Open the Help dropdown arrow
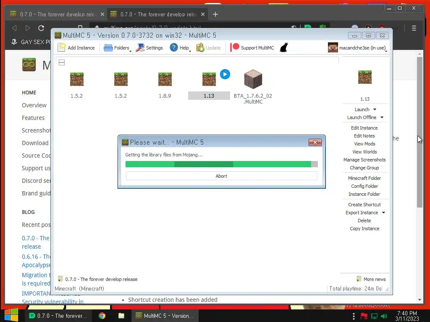Image resolution: width=430 pixels, height=322 pixels. pyautogui.click(x=190, y=51)
